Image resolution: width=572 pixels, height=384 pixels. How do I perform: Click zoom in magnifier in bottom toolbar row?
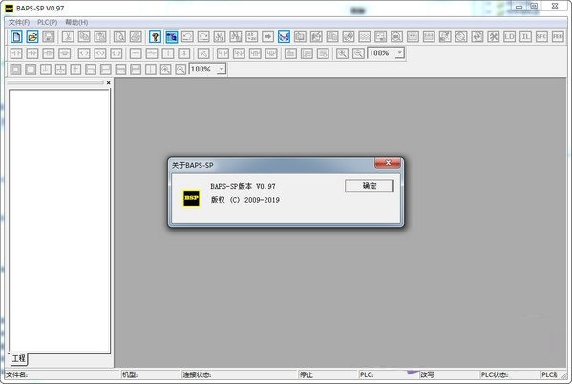(x=165, y=70)
